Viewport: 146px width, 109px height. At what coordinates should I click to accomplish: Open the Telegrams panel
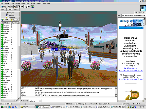point(10,13)
